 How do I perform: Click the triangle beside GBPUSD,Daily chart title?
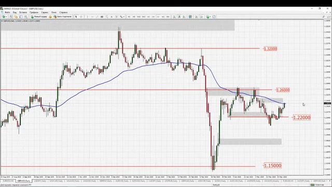click(x=2, y=21)
